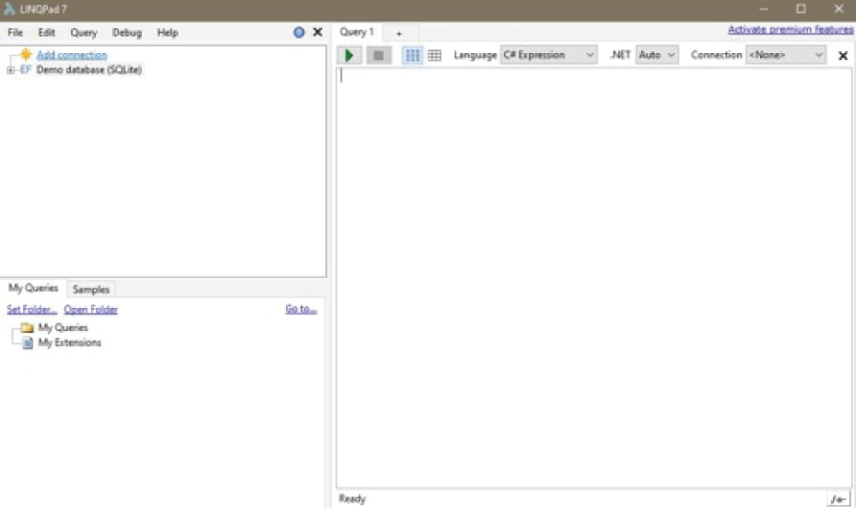Minimize the LINQPad window
The image size is (856, 510).
click(764, 9)
